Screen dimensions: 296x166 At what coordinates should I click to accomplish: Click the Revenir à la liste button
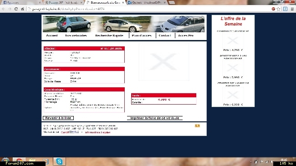58,118
